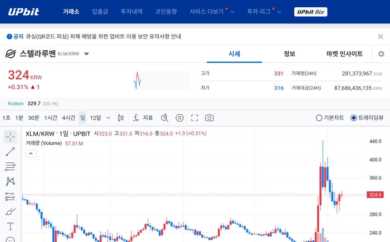The height and width of the screenshot is (242, 390).
Task: Select the 12달 timeframe
Action: (x=96, y=118)
